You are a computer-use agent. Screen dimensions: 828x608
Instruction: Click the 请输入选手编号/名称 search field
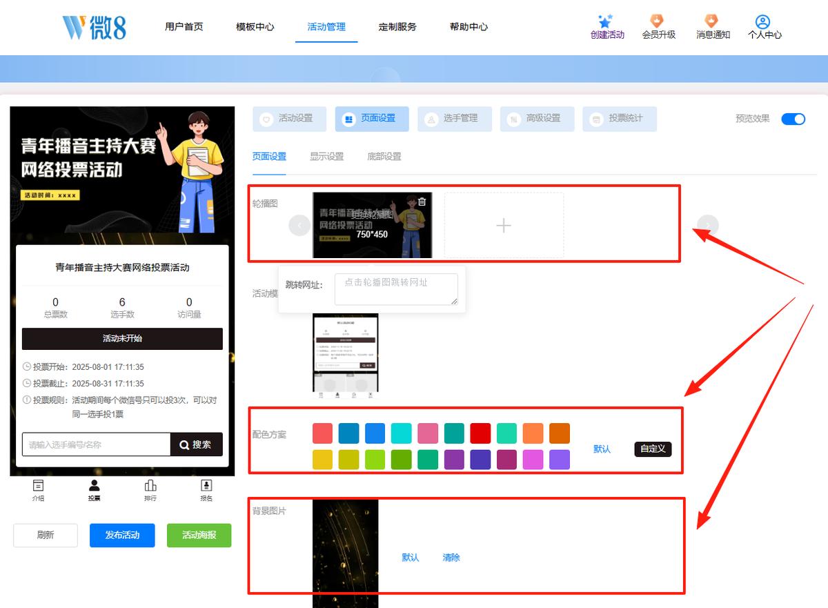click(x=97, y=444)
